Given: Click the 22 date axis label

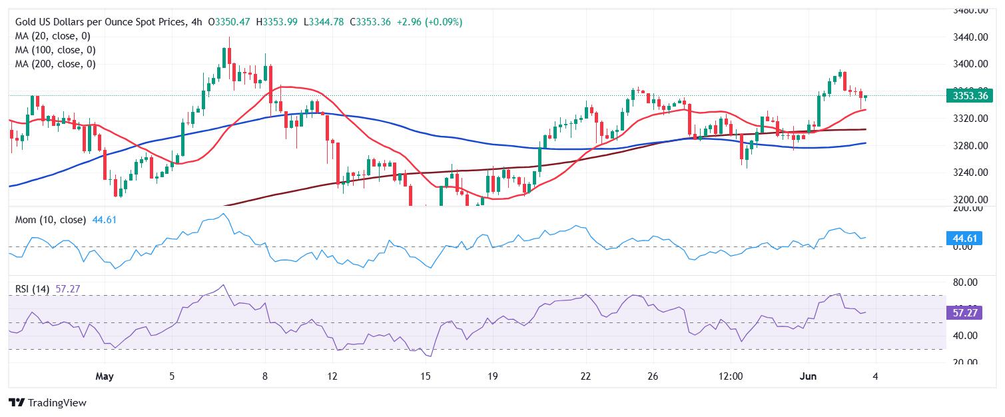Looking at the screenshot, I should click(x=587, y=376).
